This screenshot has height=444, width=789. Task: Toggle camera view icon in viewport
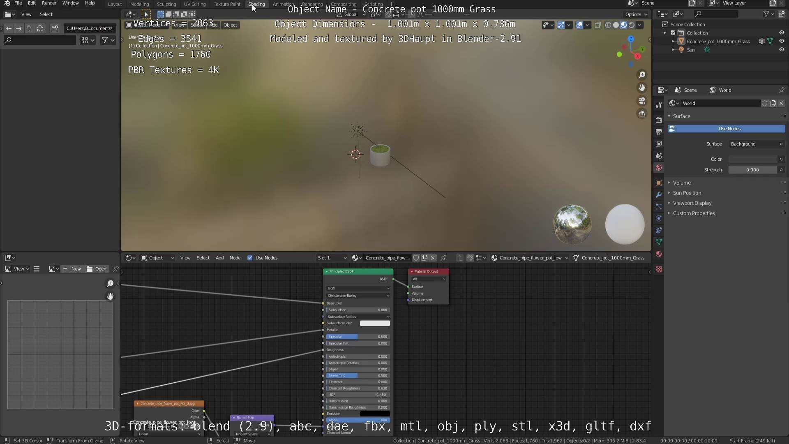[641, 101]
